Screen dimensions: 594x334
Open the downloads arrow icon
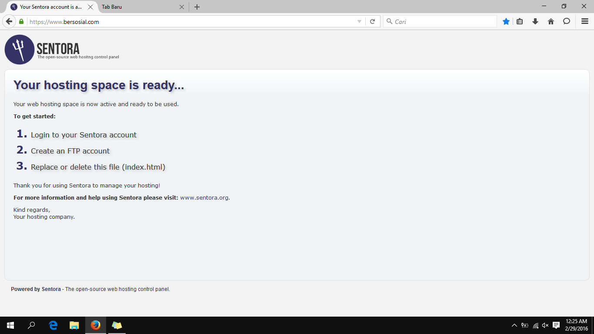[x=535, y=21]
